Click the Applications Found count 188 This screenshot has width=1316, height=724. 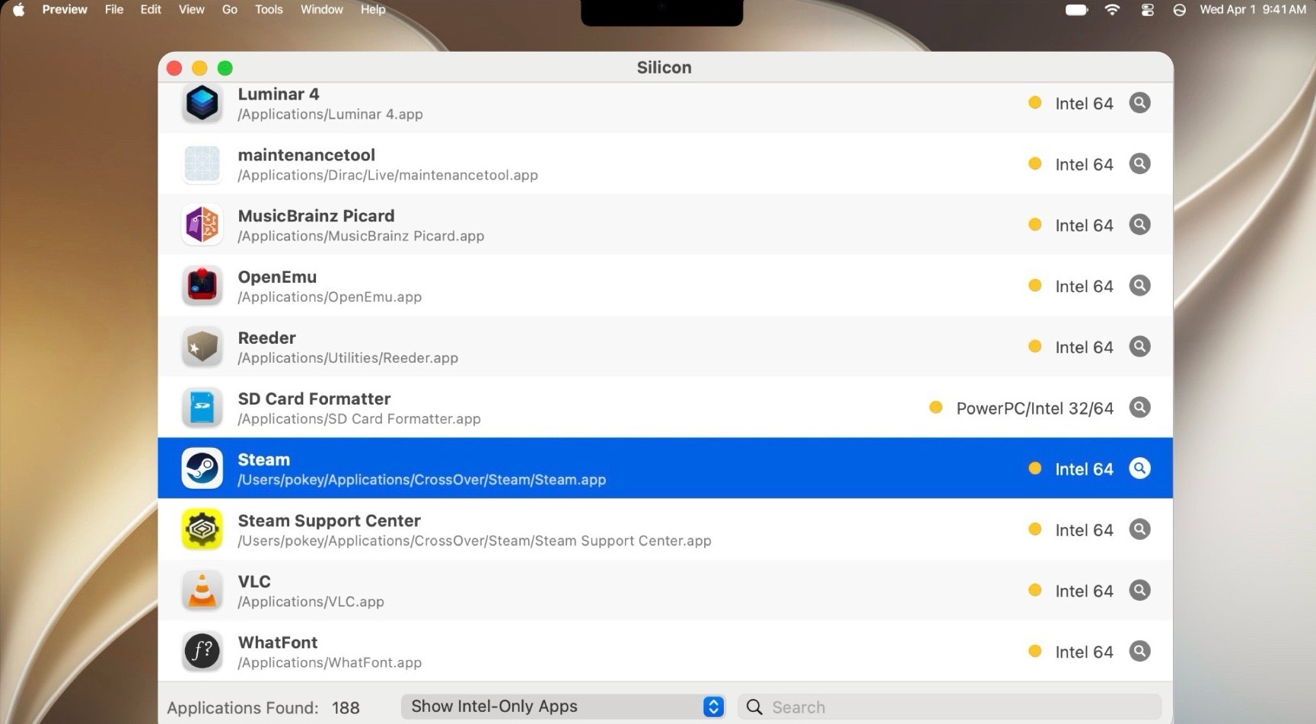click(x=346, y=707)
